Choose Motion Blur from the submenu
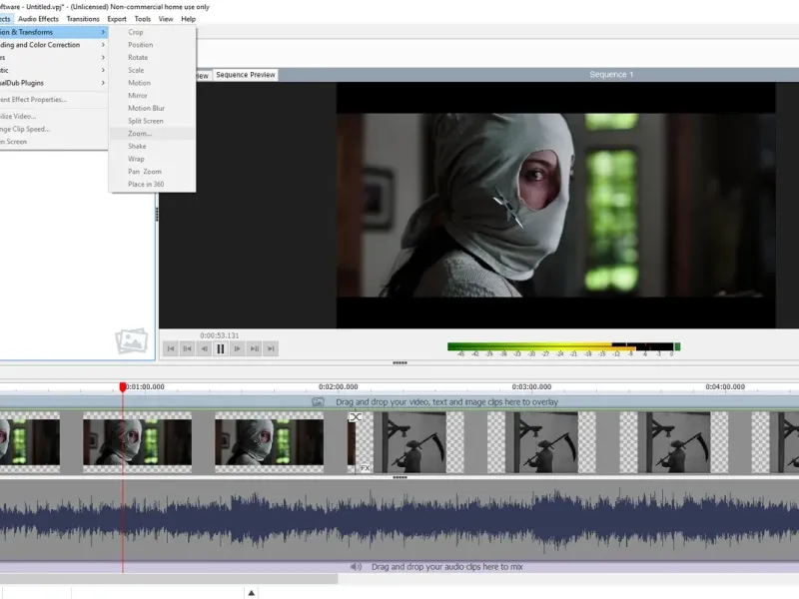Screen dimensions: 799x599 point(153,108)
